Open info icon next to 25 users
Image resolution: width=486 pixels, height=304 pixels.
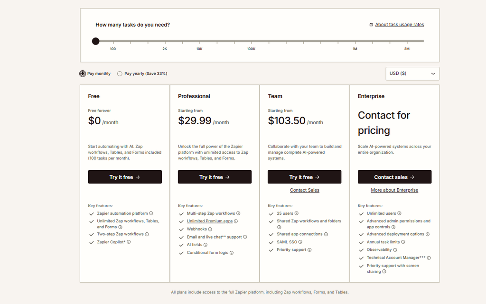(x=297, y=213)
